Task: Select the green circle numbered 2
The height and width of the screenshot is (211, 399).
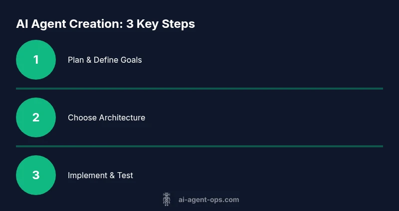Action: [x=36, y=117]
